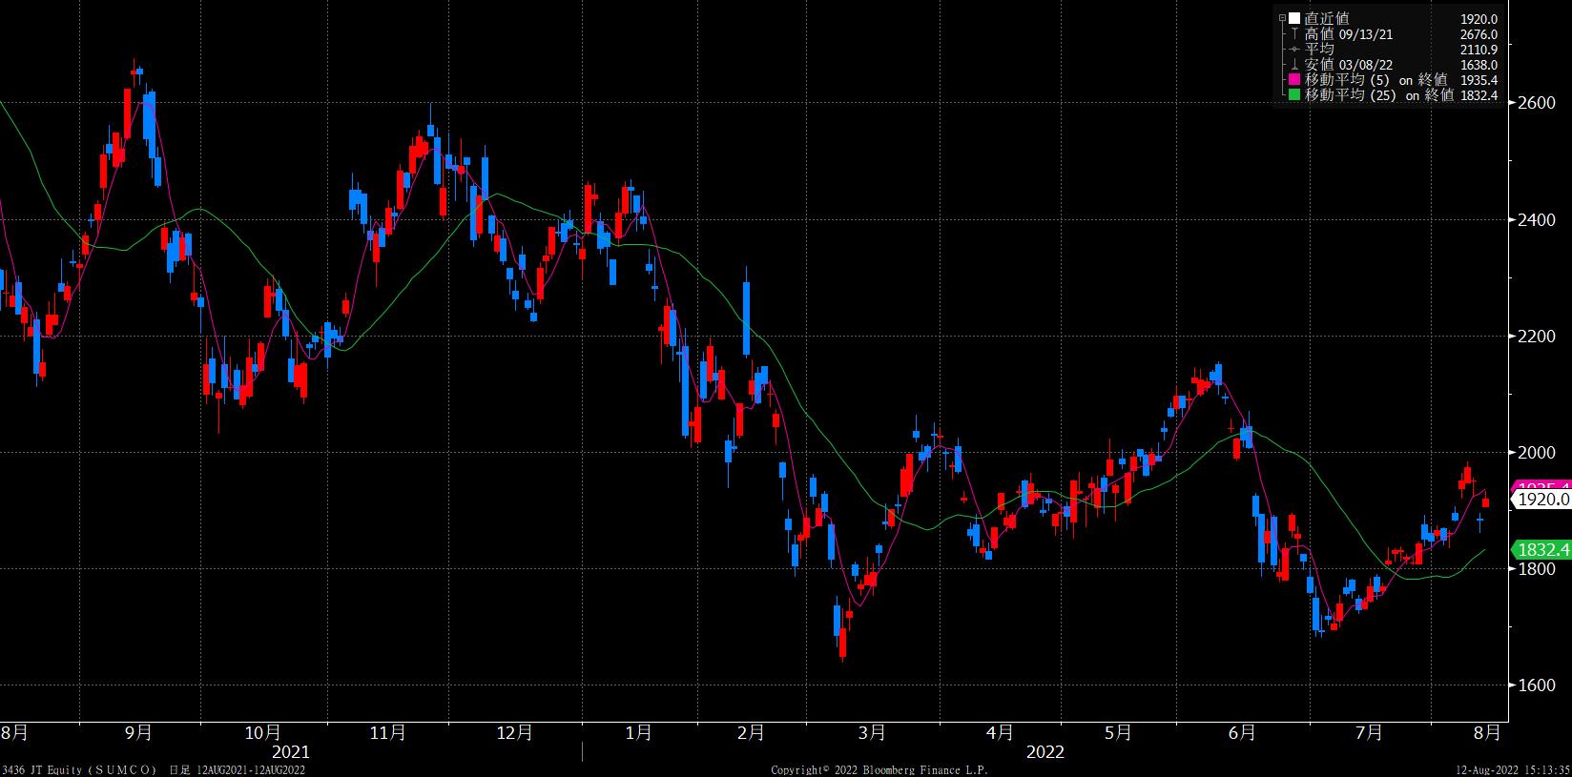Click the 9月 label on time axis
The image size is (1572, 777).
pos(139,732)
